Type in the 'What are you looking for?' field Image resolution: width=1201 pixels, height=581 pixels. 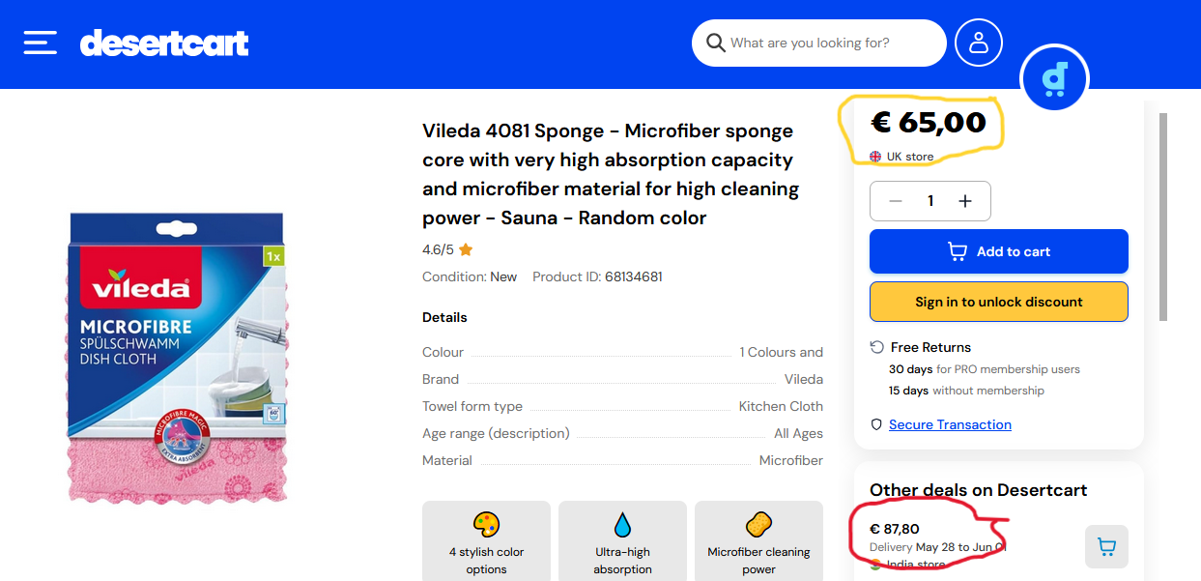pos(831,44)
